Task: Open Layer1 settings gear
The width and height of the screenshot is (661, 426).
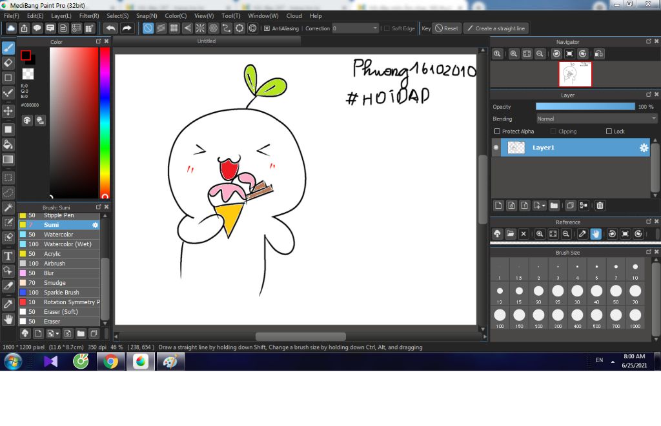Action: coord(644,148)
